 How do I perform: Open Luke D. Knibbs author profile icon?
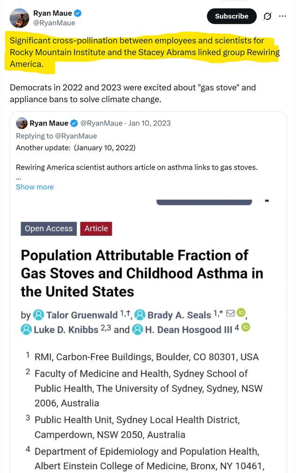click(26, 329)
